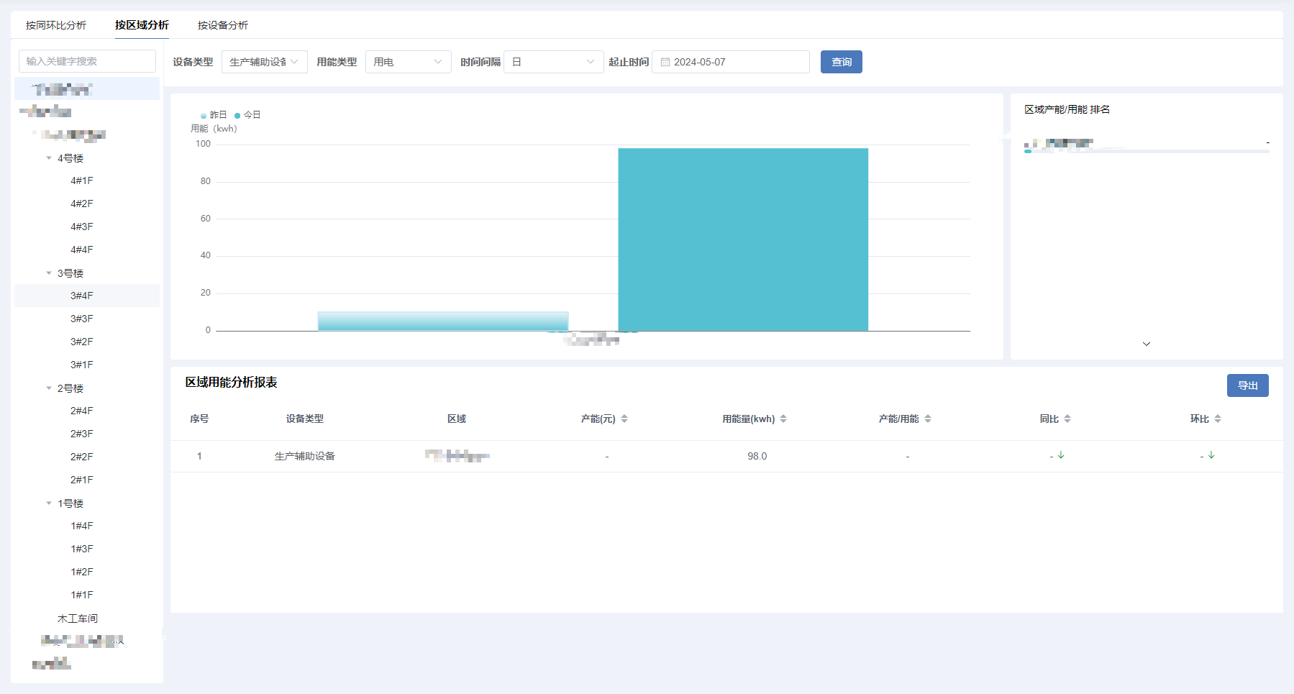This screenshot has height=694, width=1294.
Task: Click 区域 column header
Action: click(457, 419)
